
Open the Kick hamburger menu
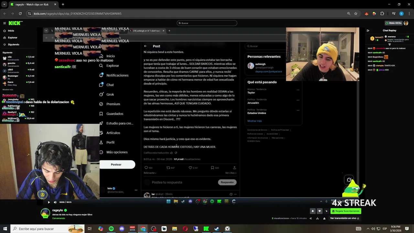click(5, 23)
